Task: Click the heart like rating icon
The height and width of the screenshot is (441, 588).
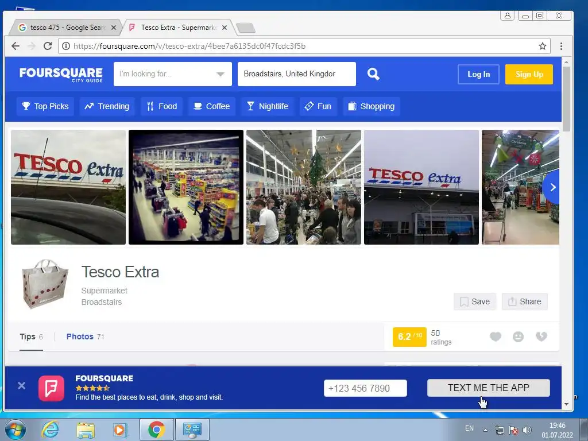Action: tap(496, 336)
